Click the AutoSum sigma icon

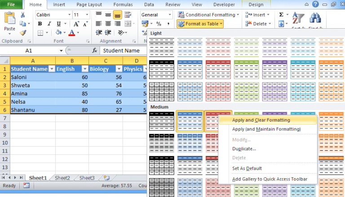coord(281,15)
